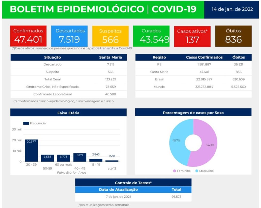The width and height of the screenshot is (261, 208).
Task: Click Mundo confirmed cases 321.752.884
Action: (204, 87)
